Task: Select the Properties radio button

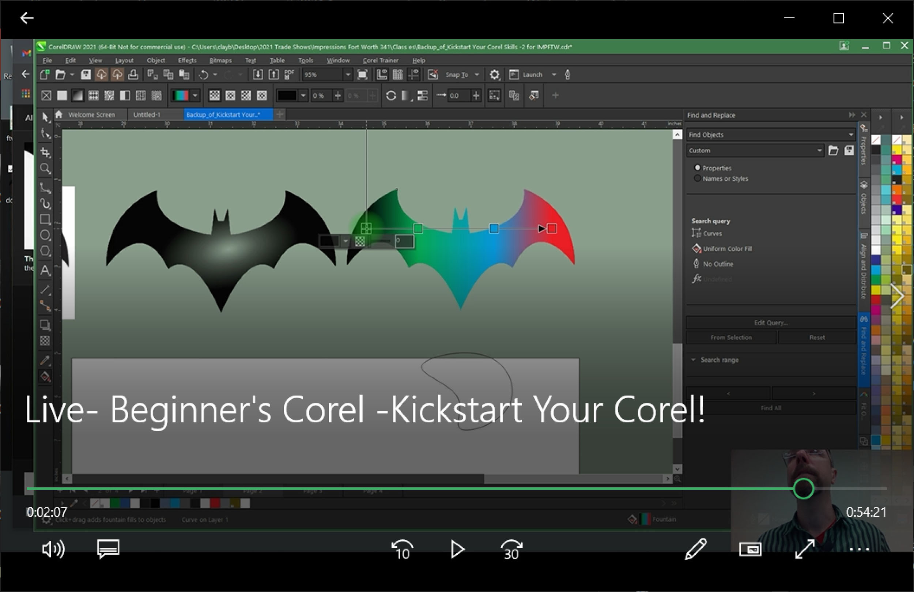Action: [x=698, y=167]
